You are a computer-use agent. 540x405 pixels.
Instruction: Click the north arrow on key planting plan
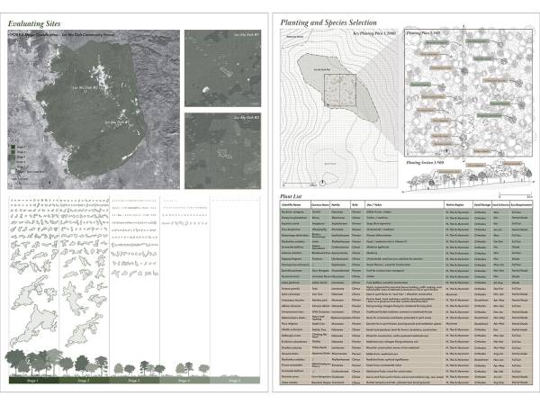pyautogui.click(x=322, y=183)
